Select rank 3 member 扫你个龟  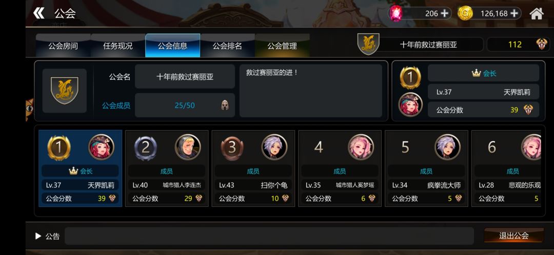pyautogui.click(x=253, y=168)
